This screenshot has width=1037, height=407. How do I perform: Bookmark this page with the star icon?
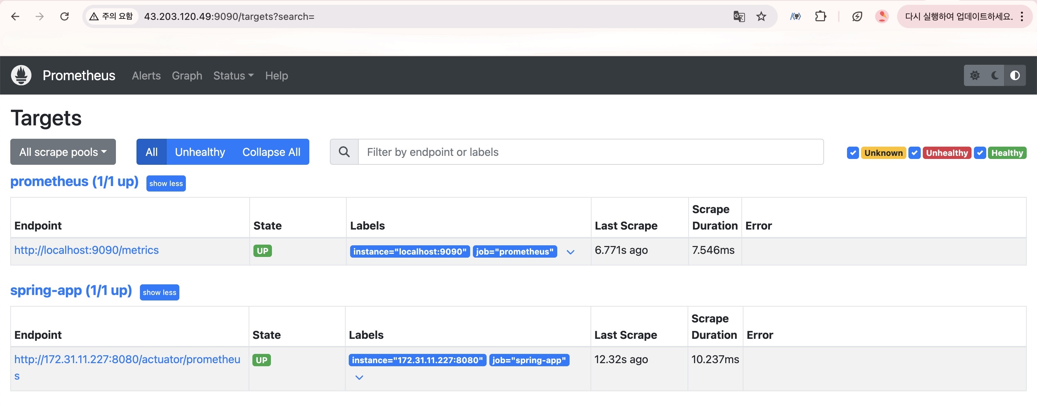point(761,16)
